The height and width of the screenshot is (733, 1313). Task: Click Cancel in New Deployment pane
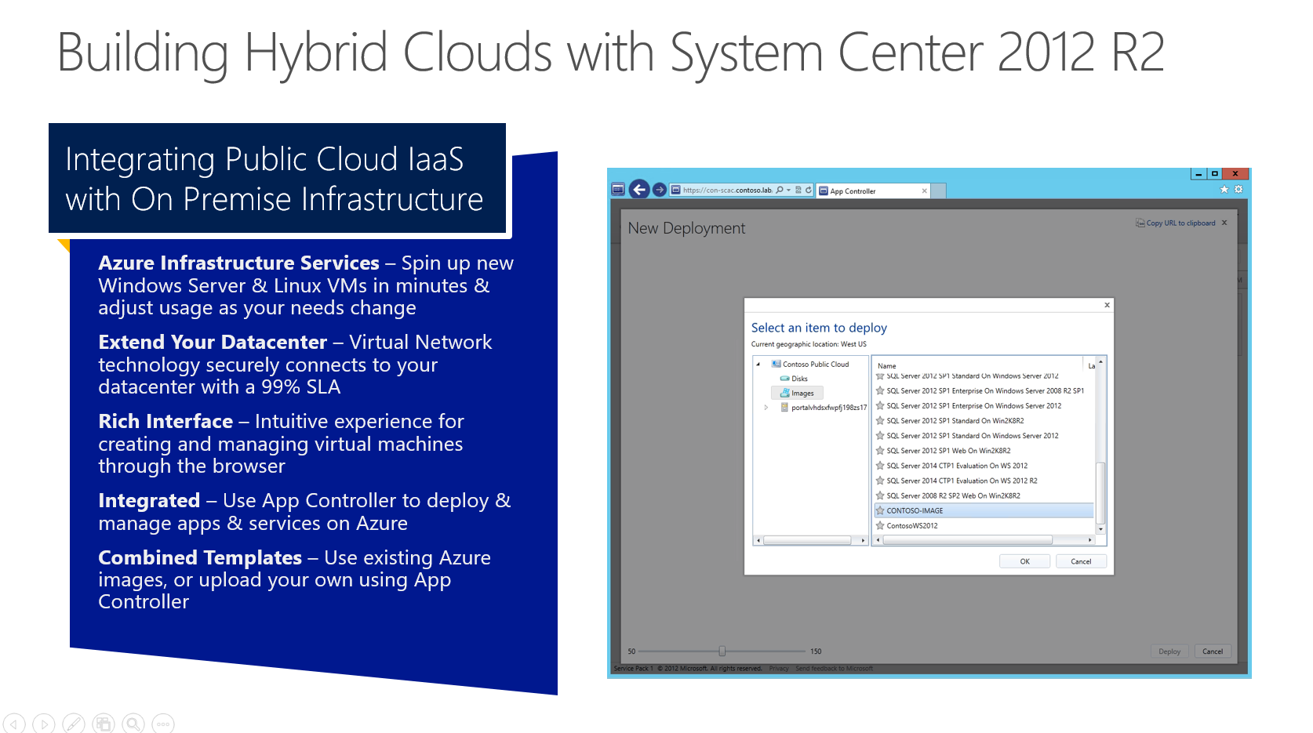[x=1213, y=651]
